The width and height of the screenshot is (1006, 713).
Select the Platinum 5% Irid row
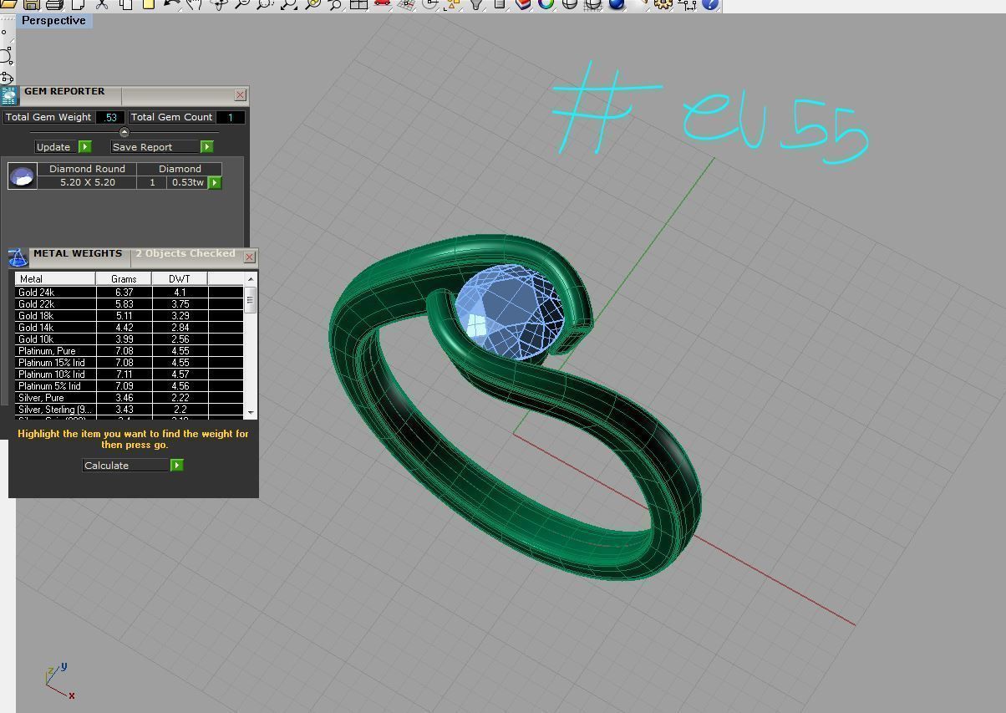coord(129,386)
